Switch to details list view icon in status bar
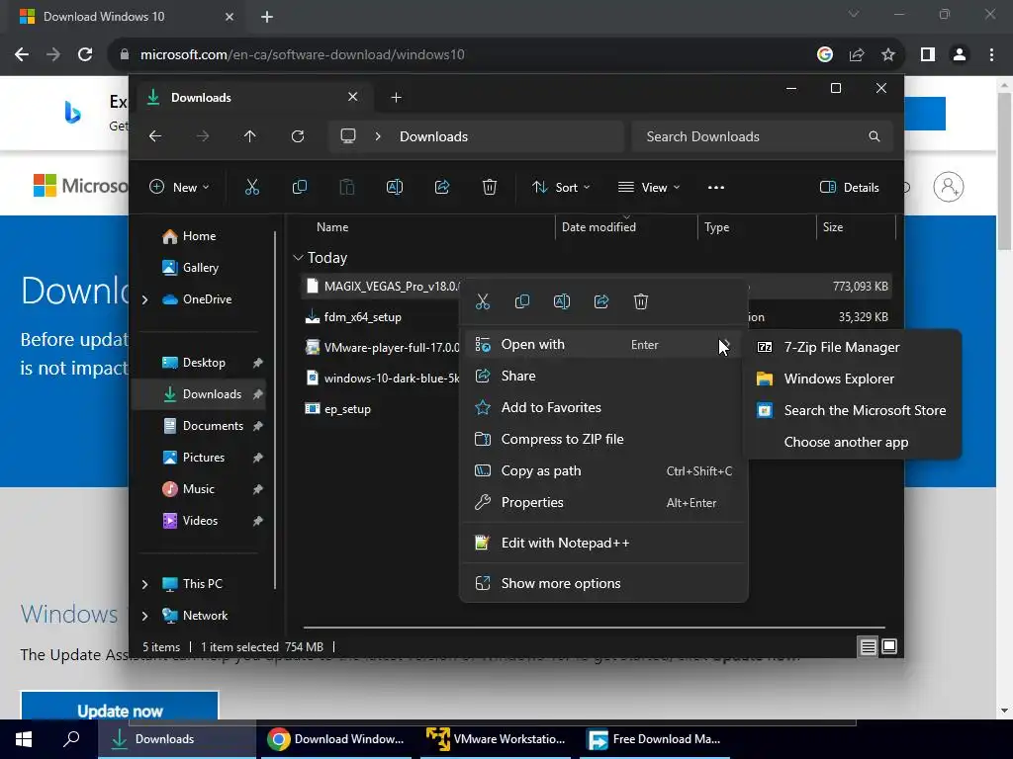 (868, 646)
